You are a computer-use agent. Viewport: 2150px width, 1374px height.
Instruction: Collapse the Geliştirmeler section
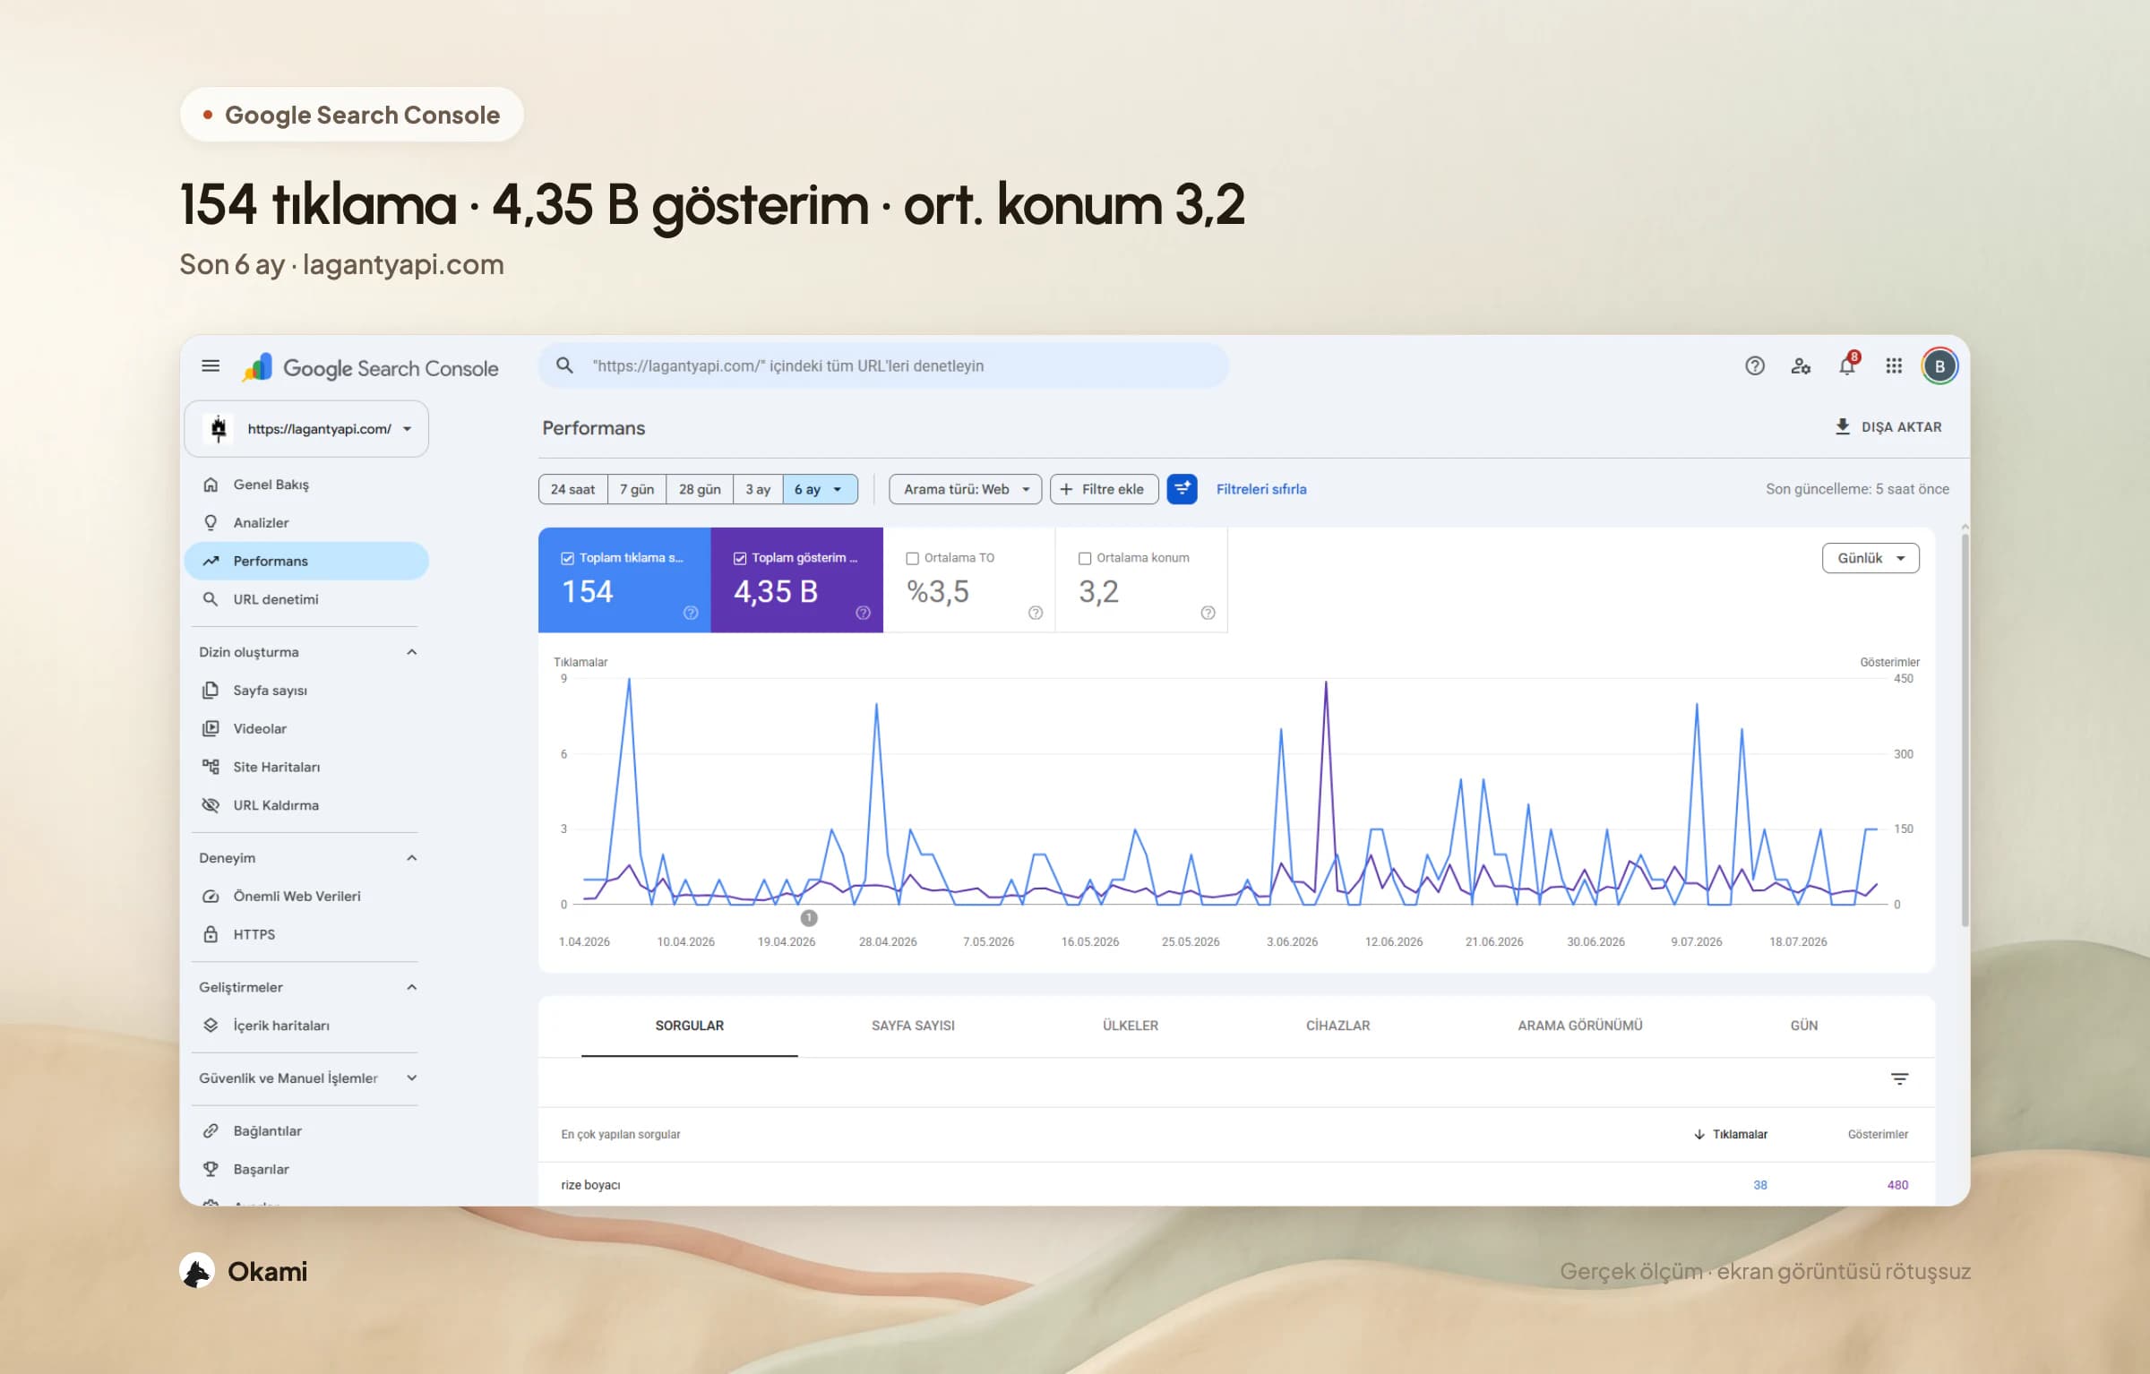tap(411, 987)
